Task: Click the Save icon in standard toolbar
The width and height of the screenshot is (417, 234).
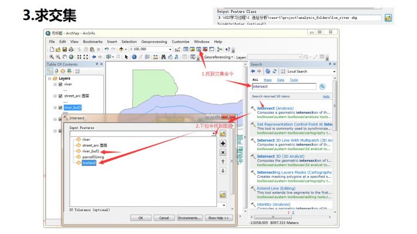Action: [65, 49]
